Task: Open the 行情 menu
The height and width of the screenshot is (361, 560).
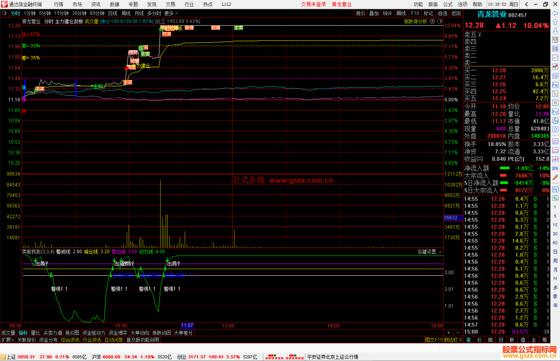Action: coord(58,4)
